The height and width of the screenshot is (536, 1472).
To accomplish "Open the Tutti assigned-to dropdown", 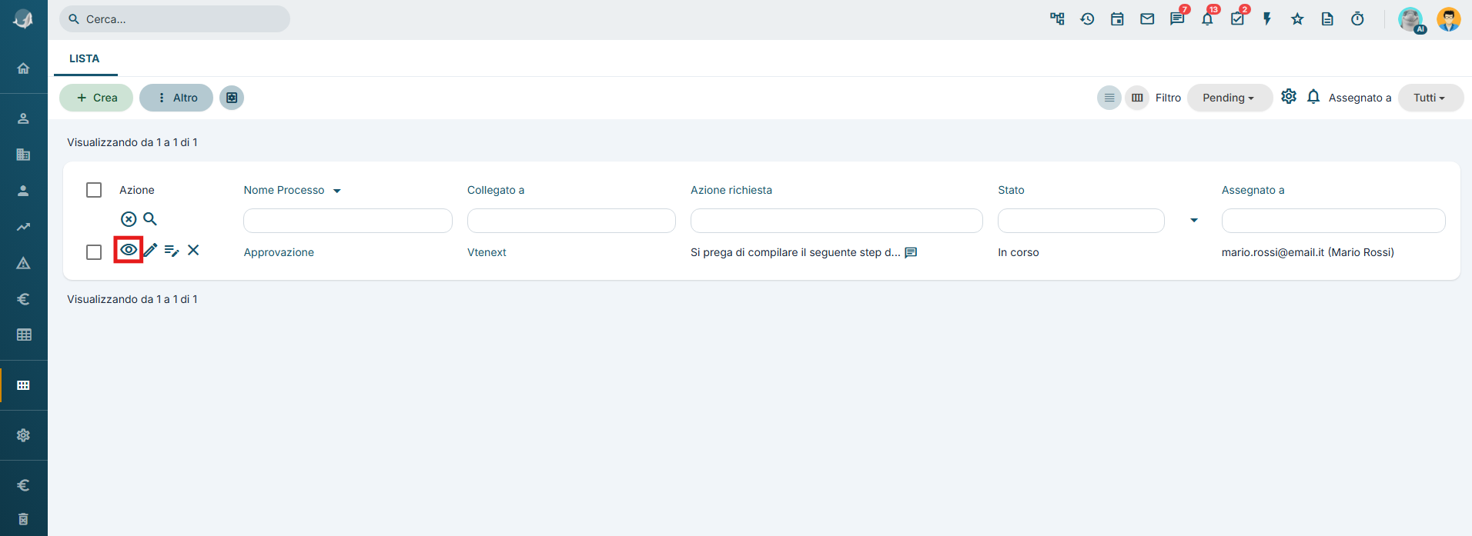I will 1430,98.
